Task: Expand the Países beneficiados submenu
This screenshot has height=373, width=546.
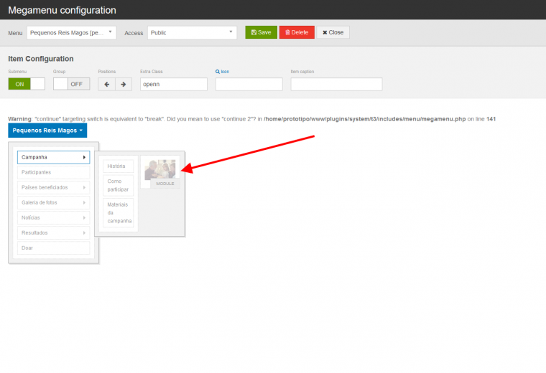Action: coord(54,187)
